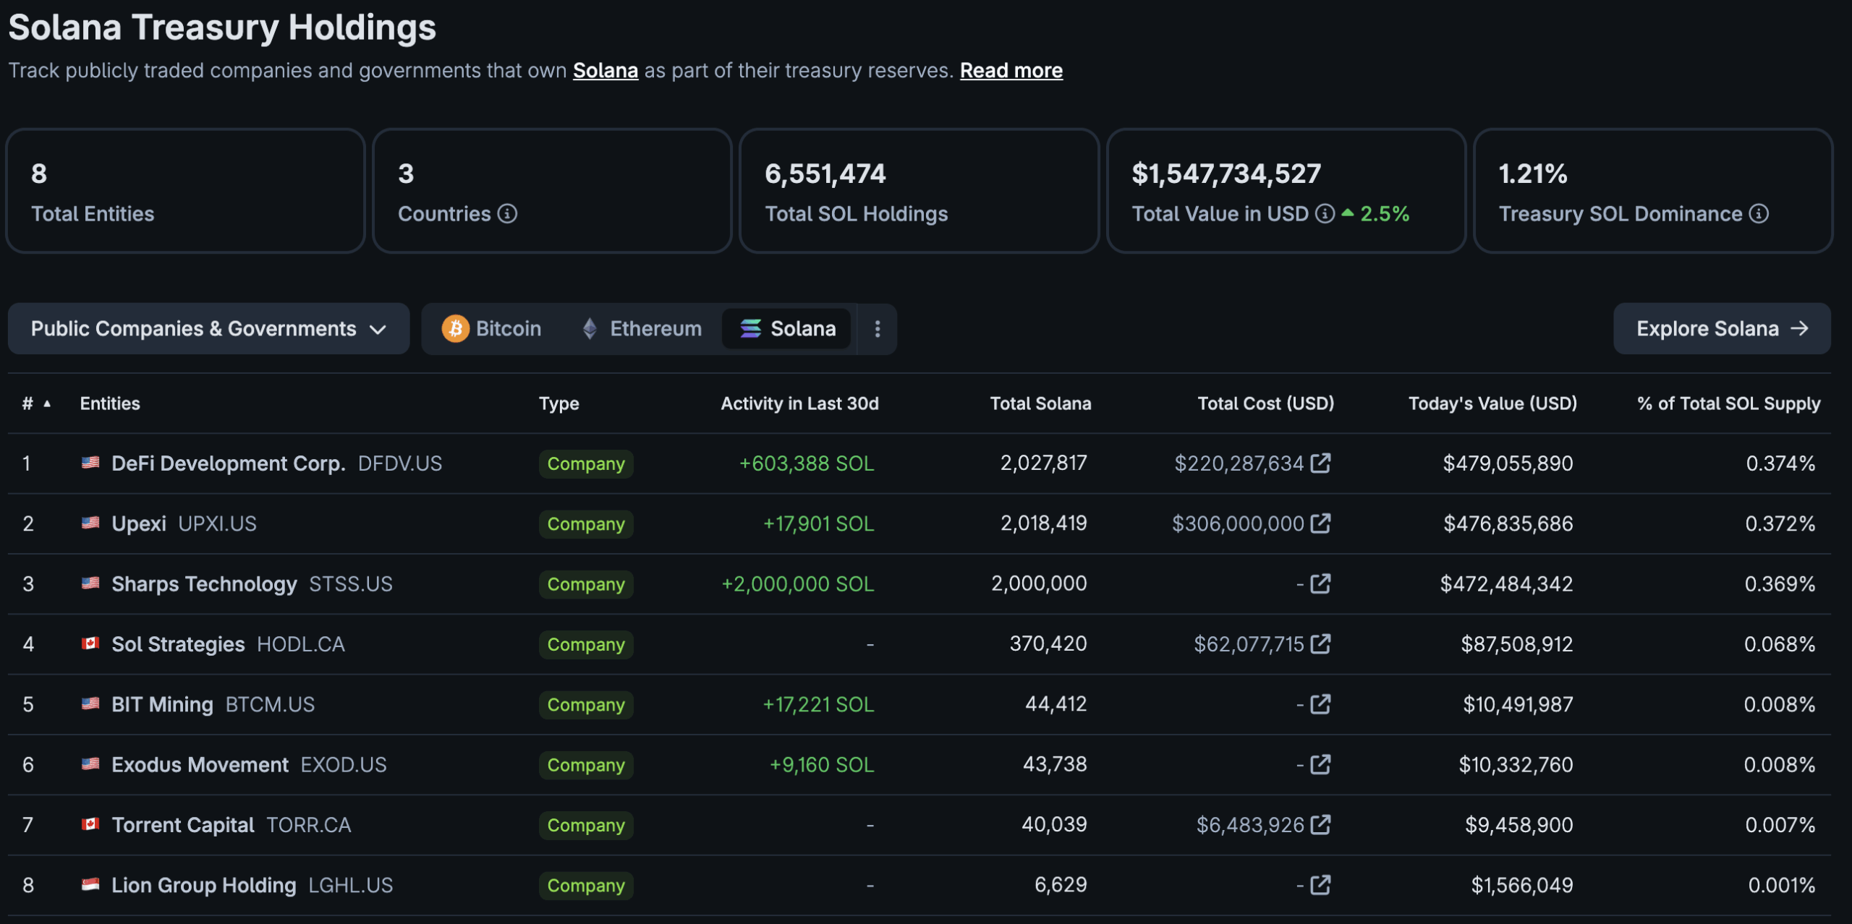Click the Singapore flag next to Lion Group Holding
This screenshot has width=1852, height=924.
coord(90,884)
